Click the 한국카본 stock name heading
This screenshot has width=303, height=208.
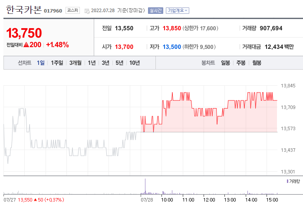pyautogui.click(x=24, y=10)
